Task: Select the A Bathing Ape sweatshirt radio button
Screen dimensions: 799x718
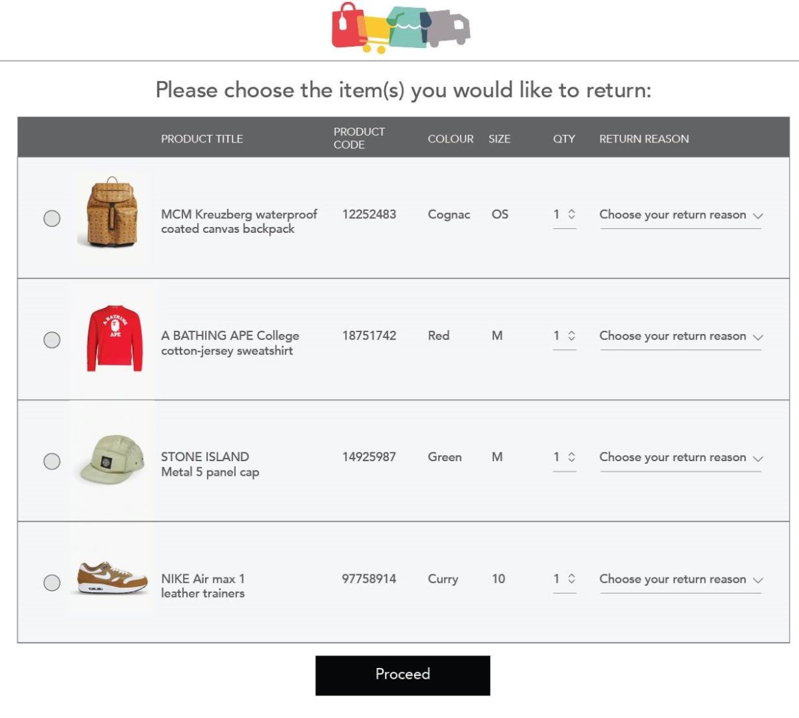Action: (x=52, y=340)
